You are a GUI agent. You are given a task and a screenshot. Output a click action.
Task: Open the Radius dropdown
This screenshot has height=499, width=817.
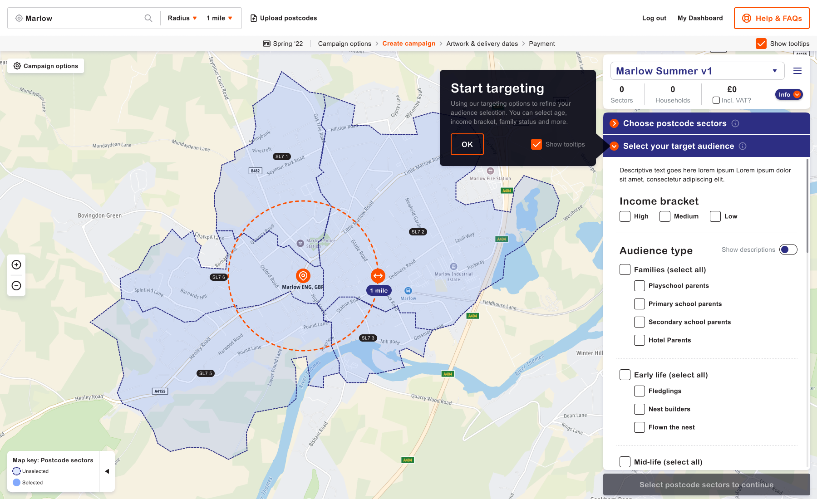(x=182, y=18)
